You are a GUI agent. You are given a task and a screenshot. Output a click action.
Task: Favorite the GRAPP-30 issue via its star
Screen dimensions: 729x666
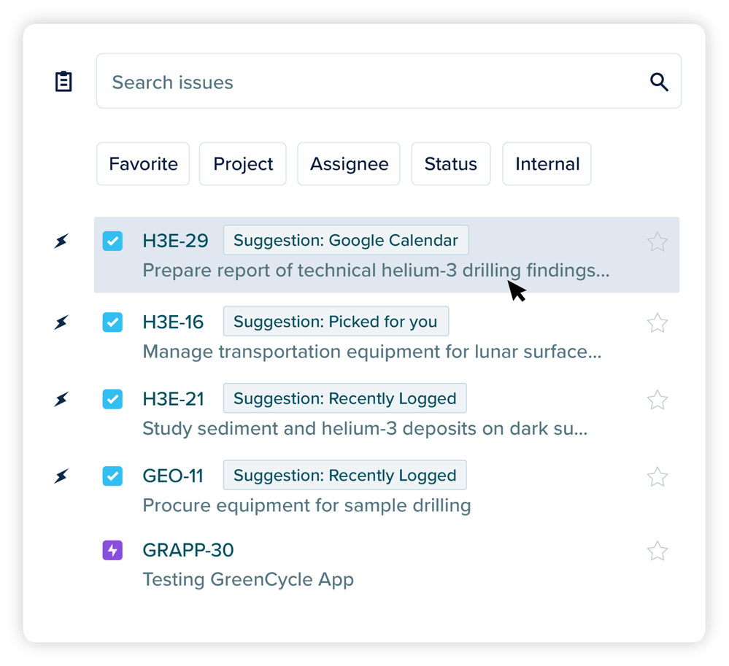(x=657, y=551)
